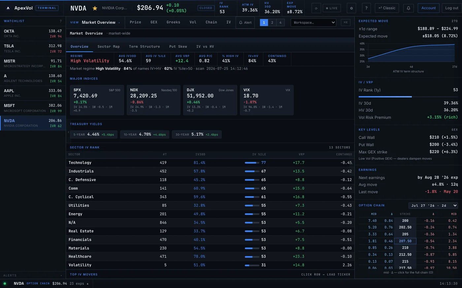Expand the Alerts panel in sidebar
Image resolution: width=462 pixels, height=288 pixels.
[33, 275]
